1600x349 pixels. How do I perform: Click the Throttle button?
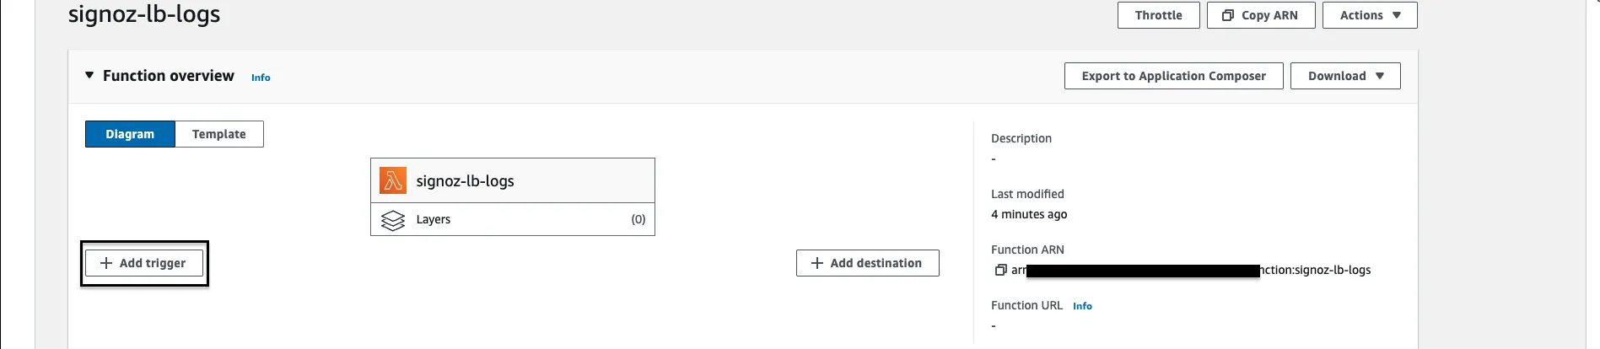[1159, 15]
